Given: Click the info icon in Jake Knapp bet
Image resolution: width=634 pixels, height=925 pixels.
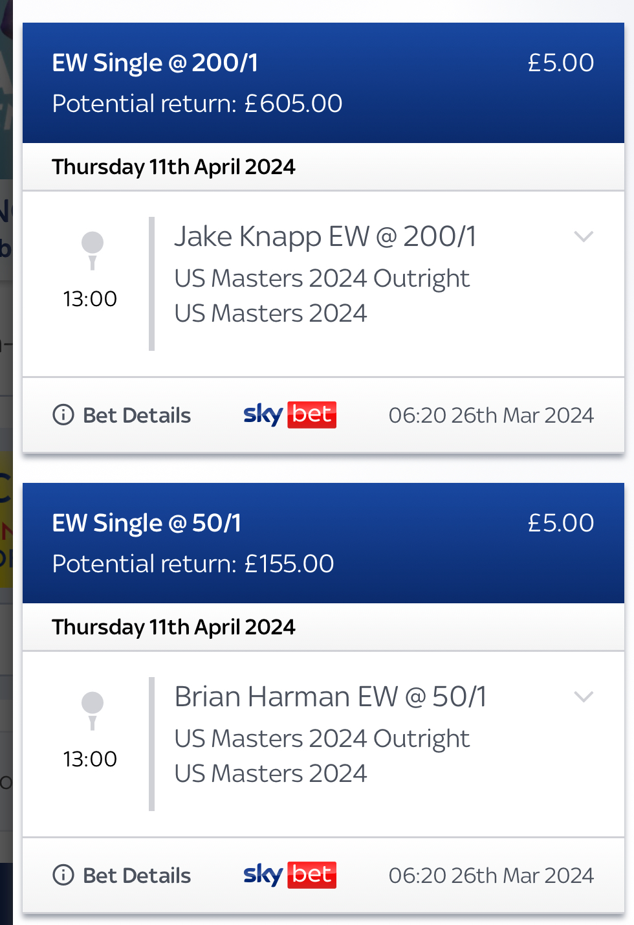Looking at the screenshot, I should tap(63, 414).
